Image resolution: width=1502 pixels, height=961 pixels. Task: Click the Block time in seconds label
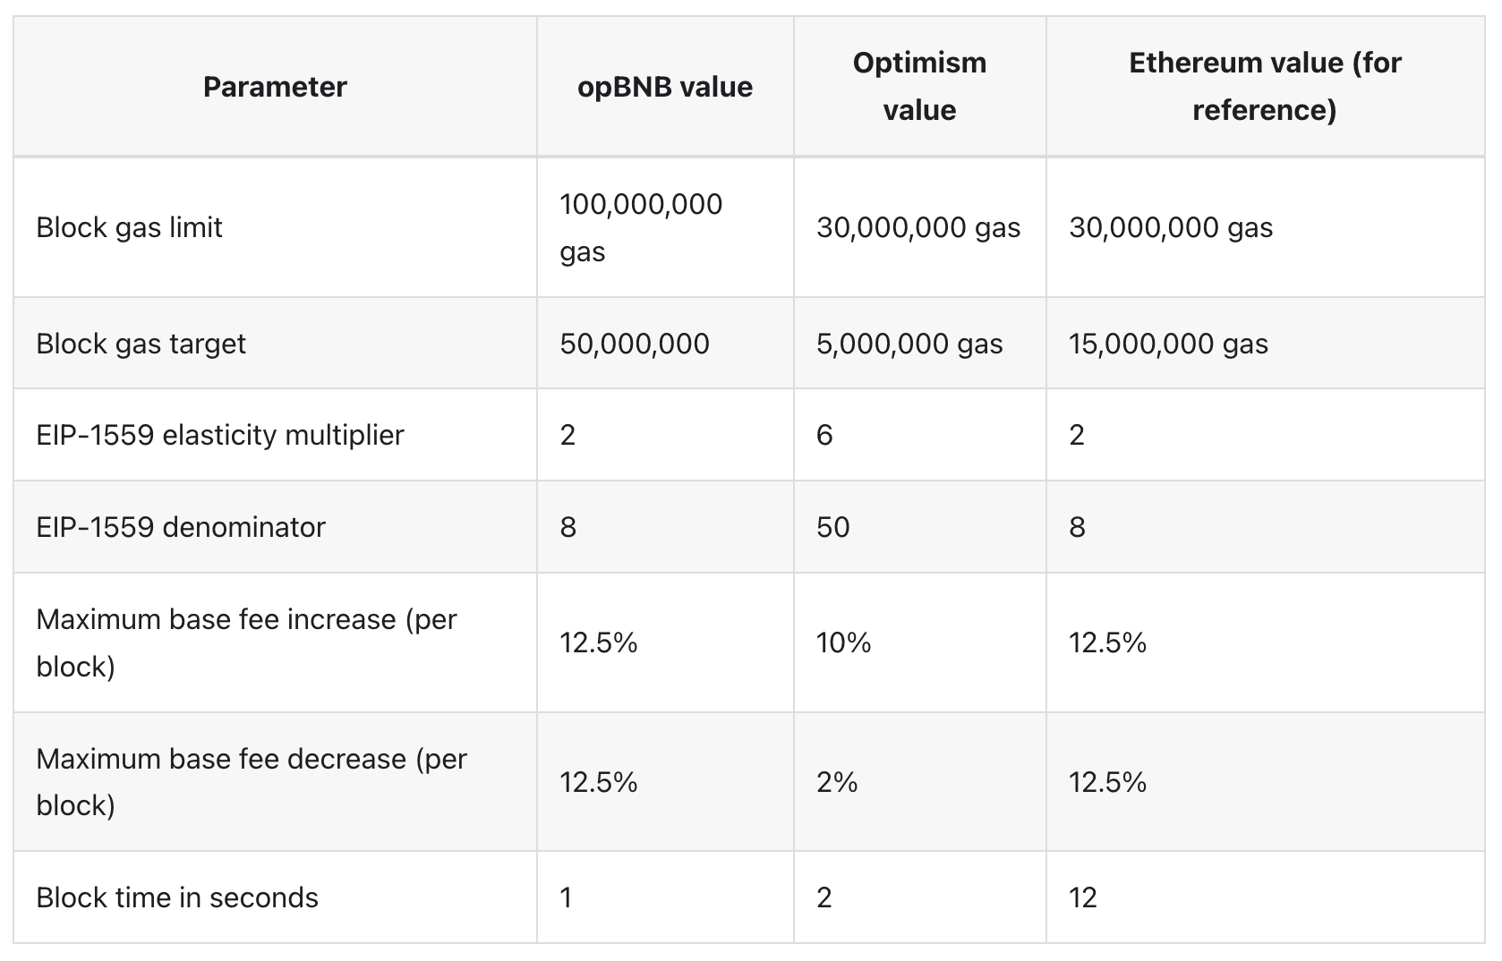[177, 897]
